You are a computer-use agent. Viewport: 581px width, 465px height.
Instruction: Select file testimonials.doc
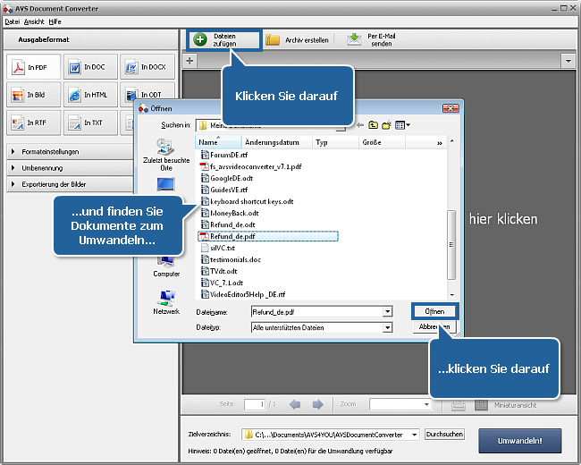pos(231,259)
